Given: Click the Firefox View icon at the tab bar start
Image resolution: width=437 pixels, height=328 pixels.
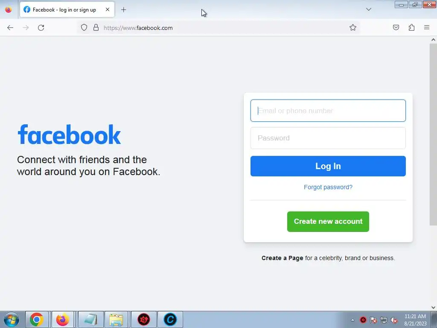Looking at the screenshot, I should pos(9,9).
